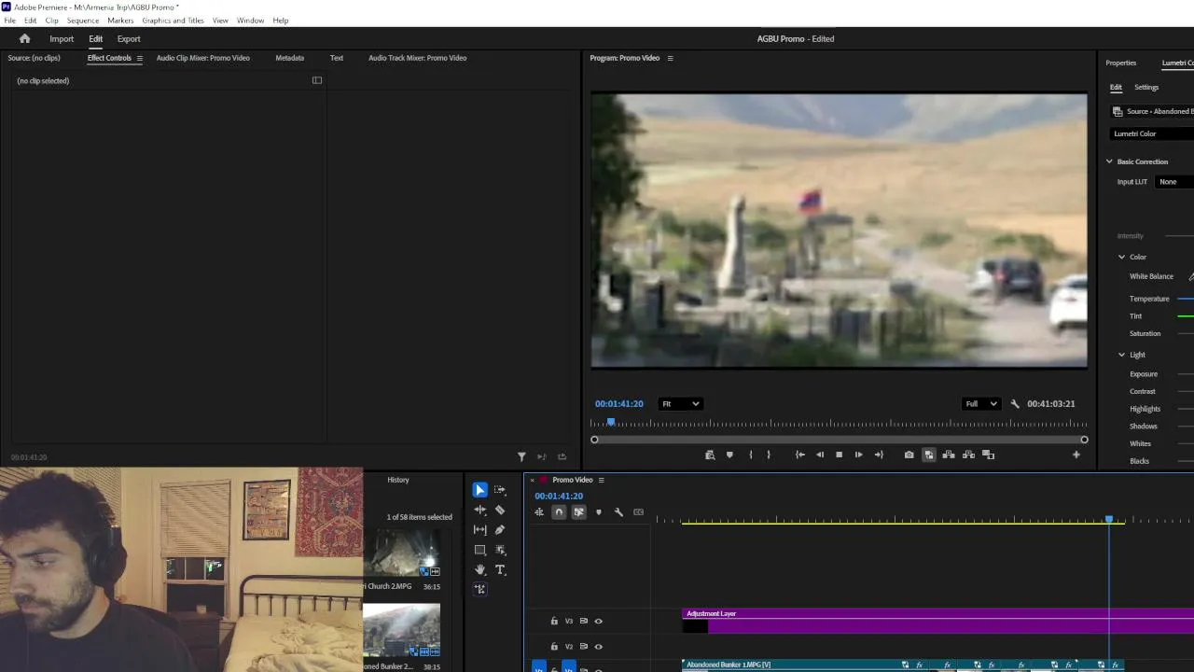This screenshot has width=1194, height=672.
Task: Select the Hand tool
Action: coord(479,569)
